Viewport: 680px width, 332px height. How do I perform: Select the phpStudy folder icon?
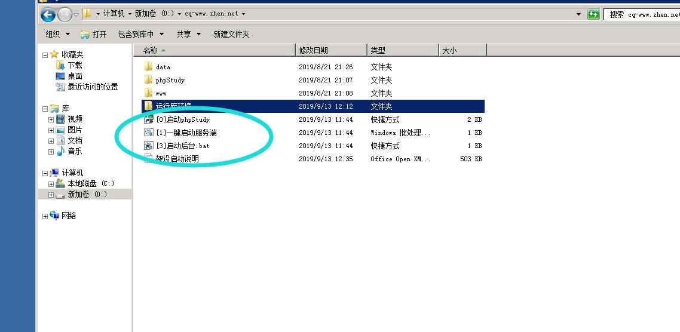pyautogui.click(x=148, y=80)
